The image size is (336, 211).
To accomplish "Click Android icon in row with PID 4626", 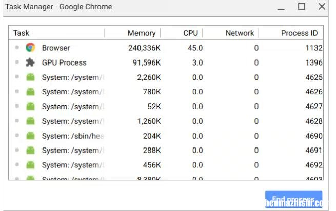I will pyautogui.click(x=30, y=92).
